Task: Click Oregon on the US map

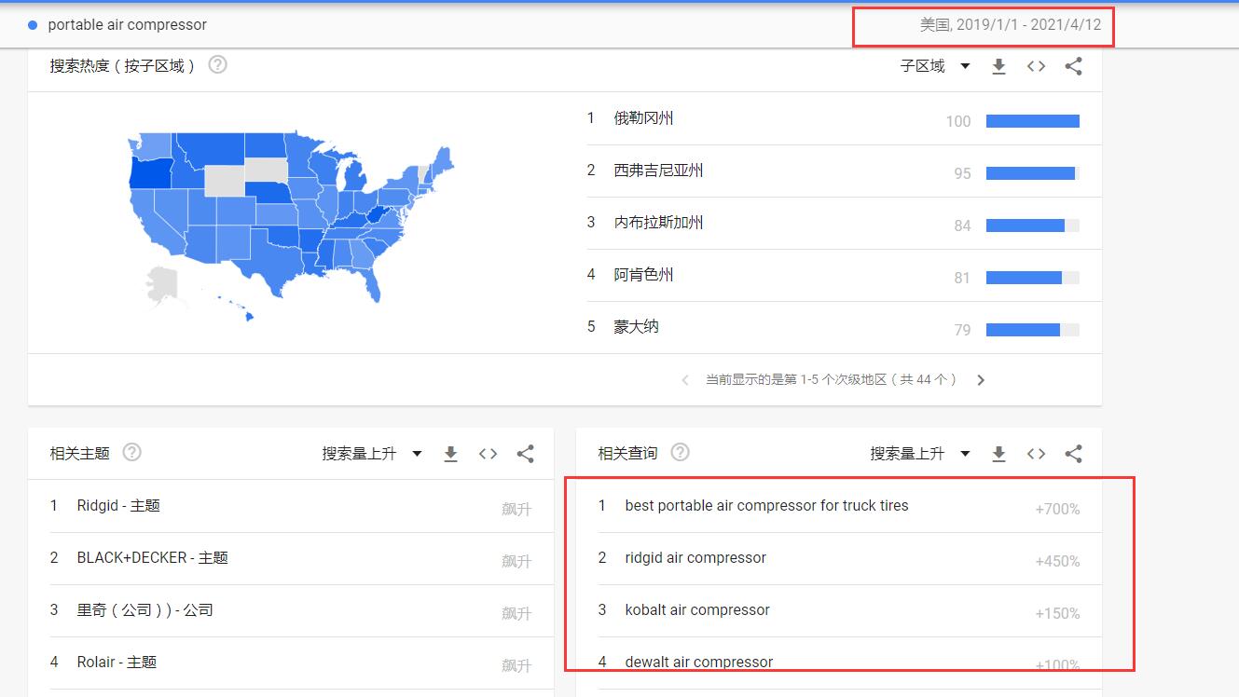Action: click(x=149, y=172)
